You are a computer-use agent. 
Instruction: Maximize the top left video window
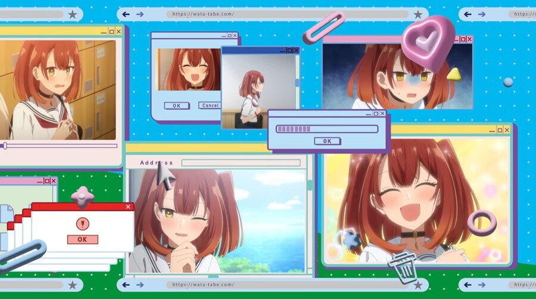111,32
